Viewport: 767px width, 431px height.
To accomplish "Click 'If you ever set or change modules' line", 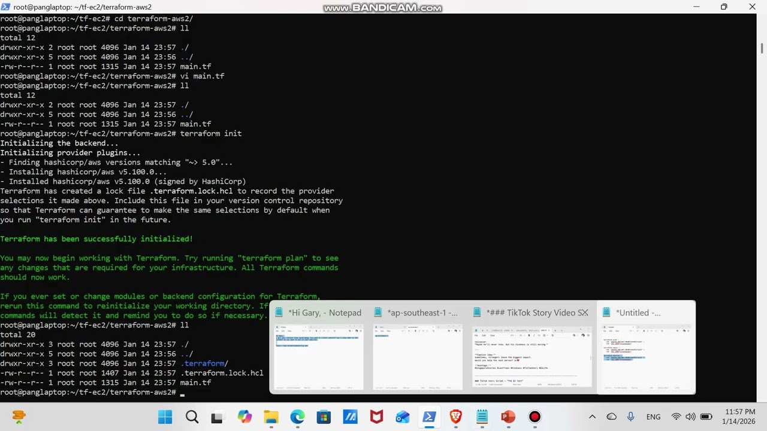I will [160, 296].
